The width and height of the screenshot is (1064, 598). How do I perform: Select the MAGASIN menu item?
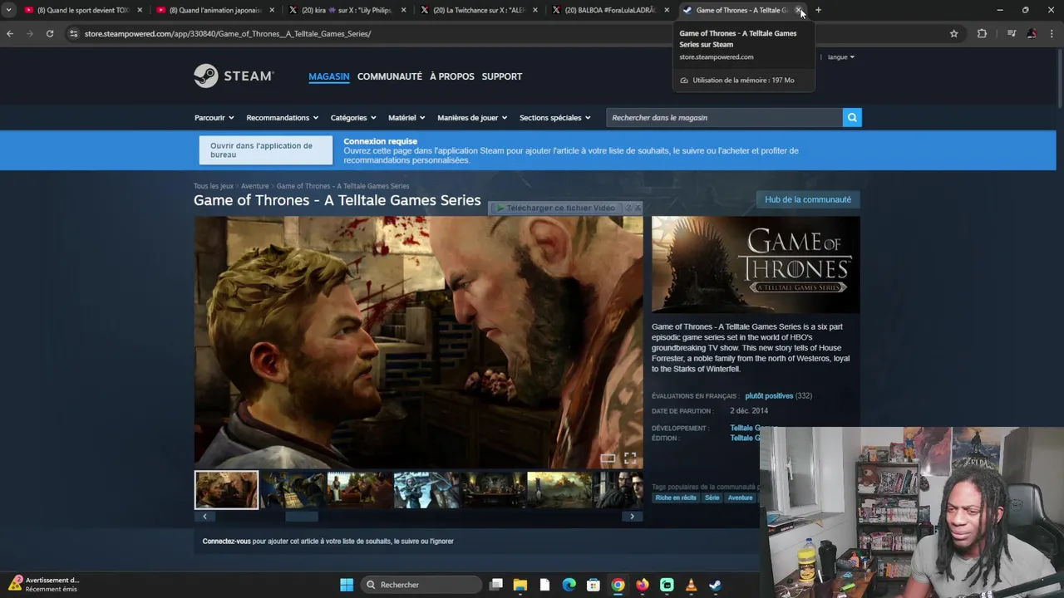click(x=329, y=76)
